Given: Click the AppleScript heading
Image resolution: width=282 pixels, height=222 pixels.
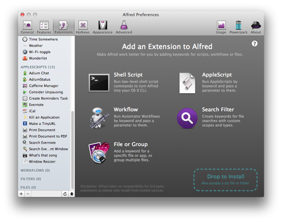Looking at the screenshot, I should pyautogui.click(x=217, y=74).
